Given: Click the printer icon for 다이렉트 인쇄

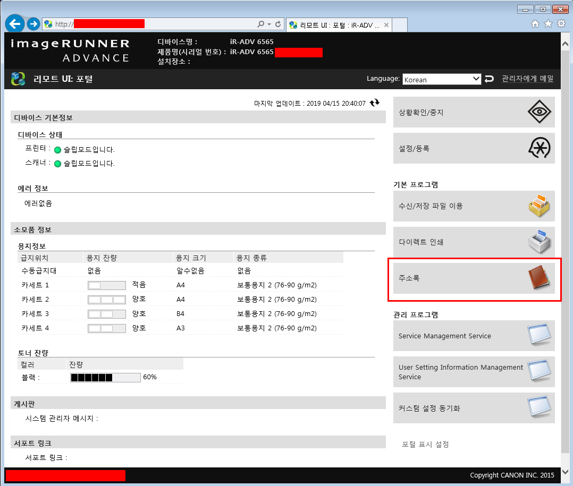Looking at the screenshot, I should pyautogui.click(x=540, y=242).
